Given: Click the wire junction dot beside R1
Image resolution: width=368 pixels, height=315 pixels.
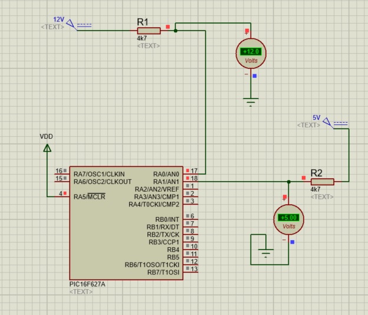Looking at the screenshot, I should pos(175,31).
